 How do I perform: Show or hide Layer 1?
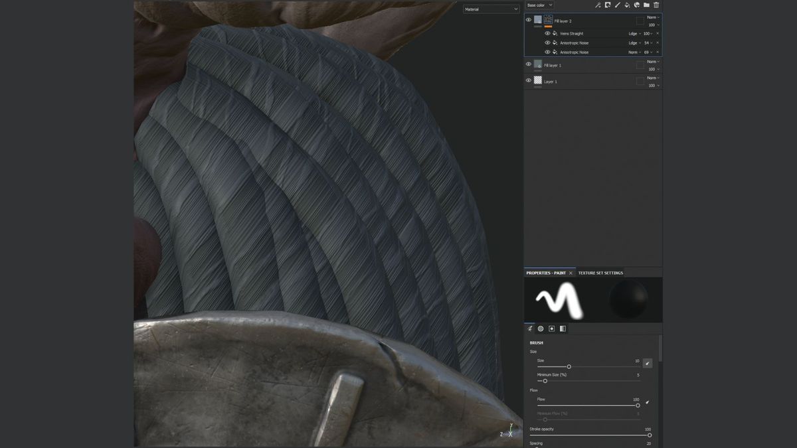click(x=528, y=80)
